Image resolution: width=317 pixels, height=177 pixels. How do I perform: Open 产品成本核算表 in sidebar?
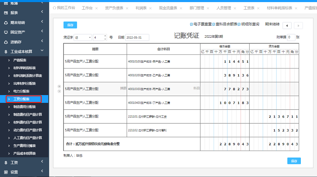pos(24,153)
